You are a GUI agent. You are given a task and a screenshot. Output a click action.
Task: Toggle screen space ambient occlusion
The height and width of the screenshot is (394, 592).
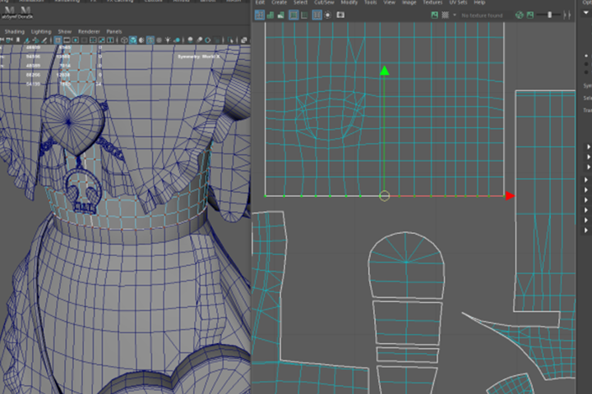190,40
